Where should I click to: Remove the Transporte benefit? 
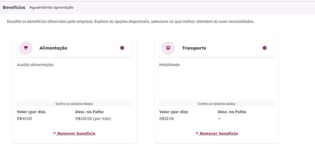[x=219, y=133]
